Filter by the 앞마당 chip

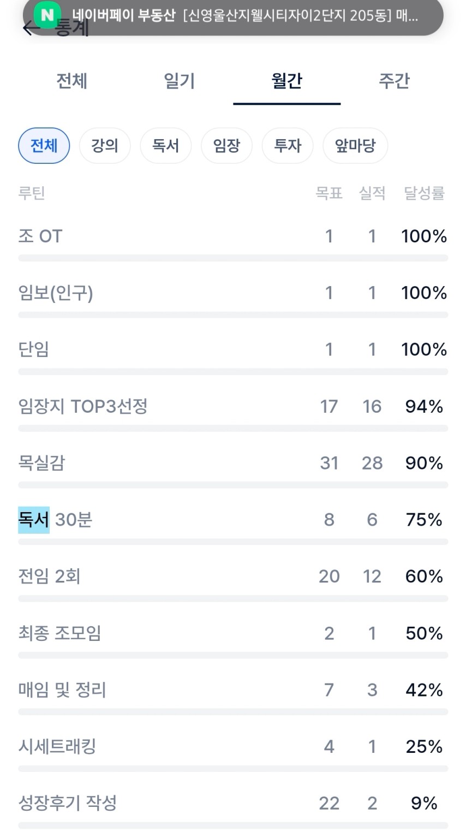(355, 146)
